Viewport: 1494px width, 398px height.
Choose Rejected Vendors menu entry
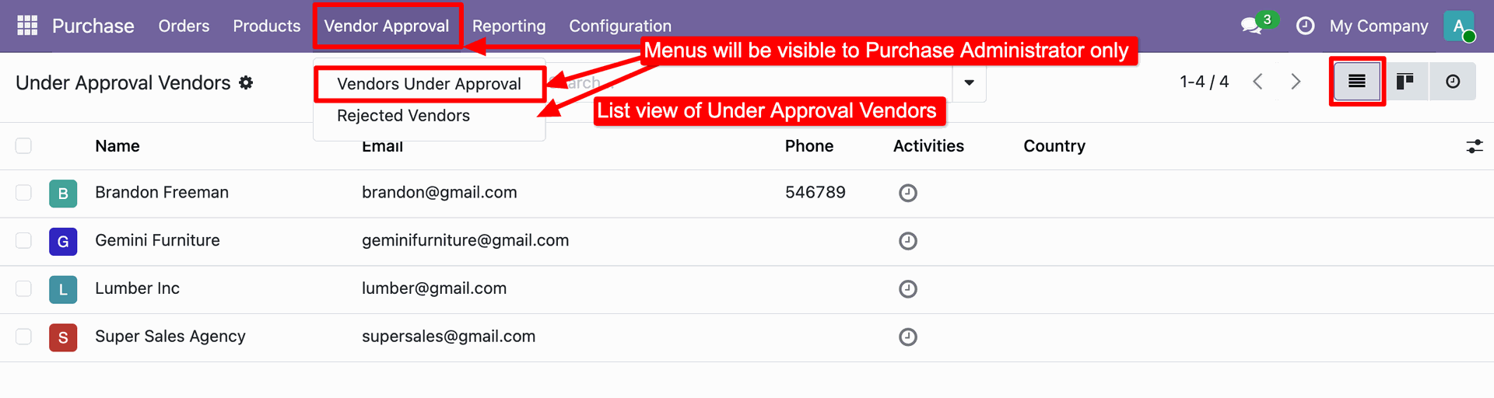403,116
